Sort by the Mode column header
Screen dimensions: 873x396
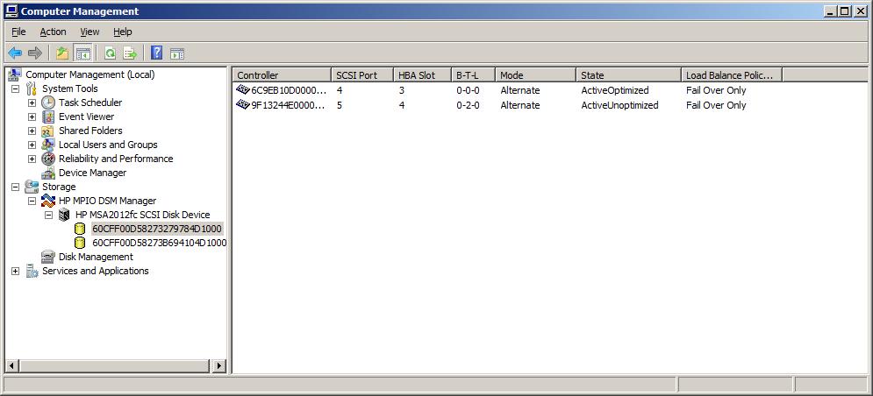tap(535, 75)
